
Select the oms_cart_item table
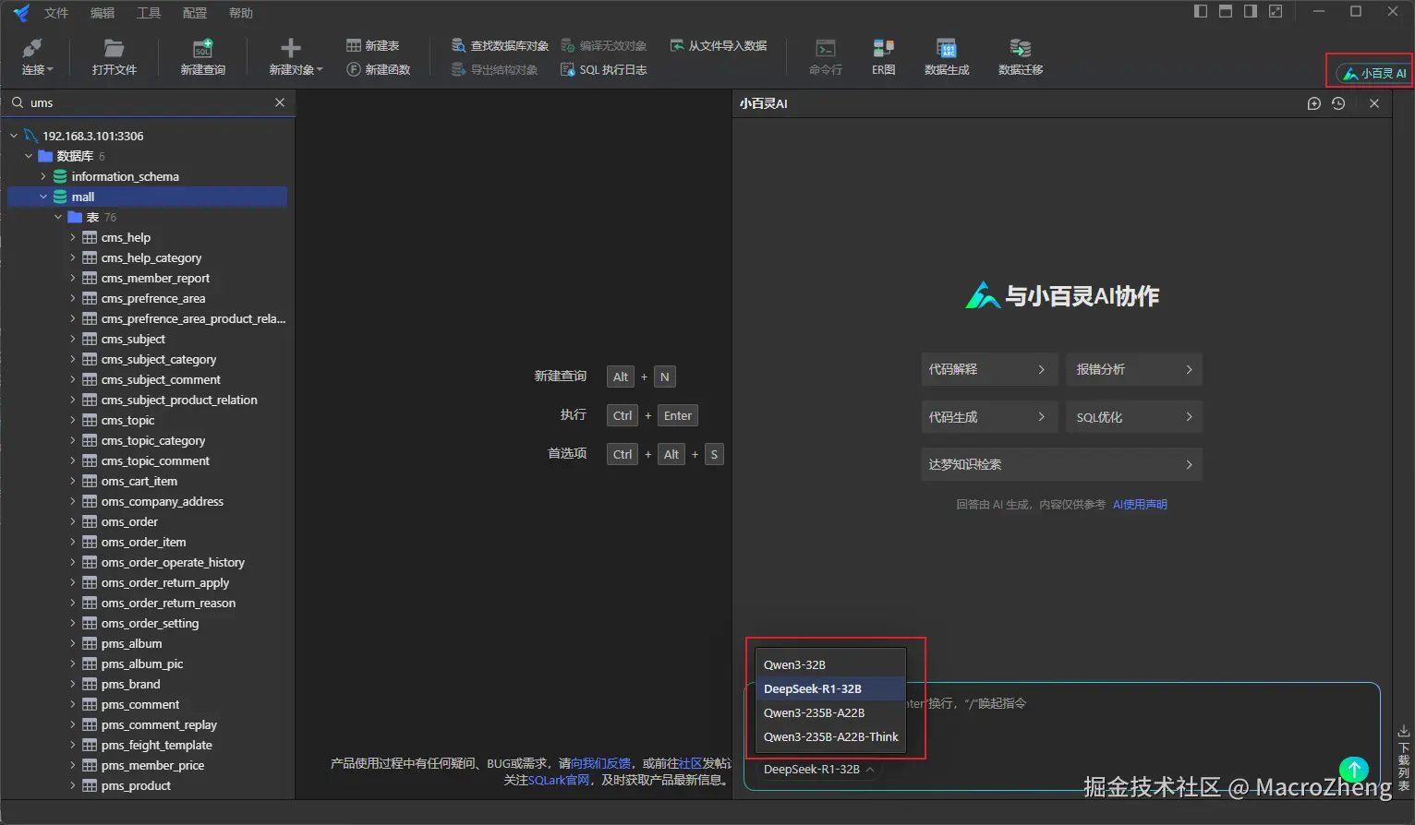point(139,481)
